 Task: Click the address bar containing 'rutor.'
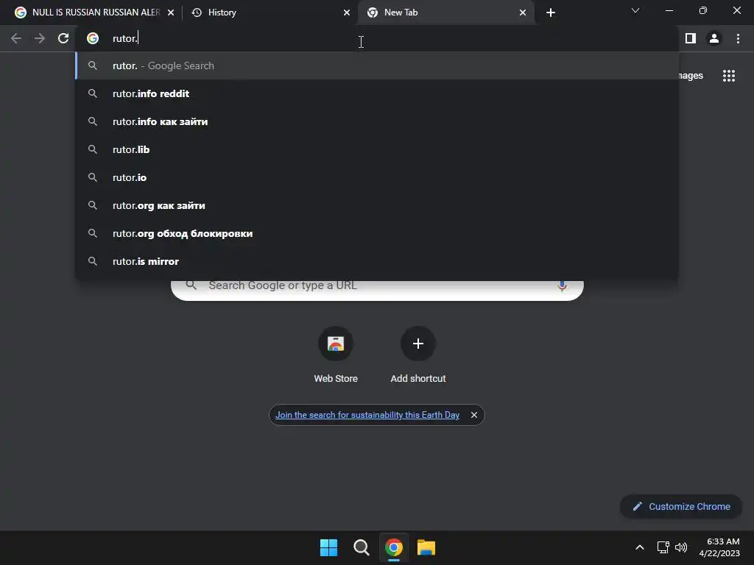tap(377, 38)
